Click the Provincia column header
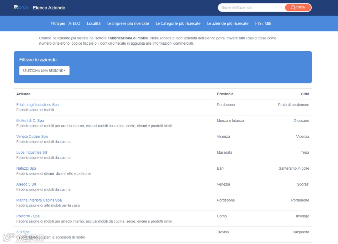338x244 pixels. pyautogui.click(x=225, y=94)
